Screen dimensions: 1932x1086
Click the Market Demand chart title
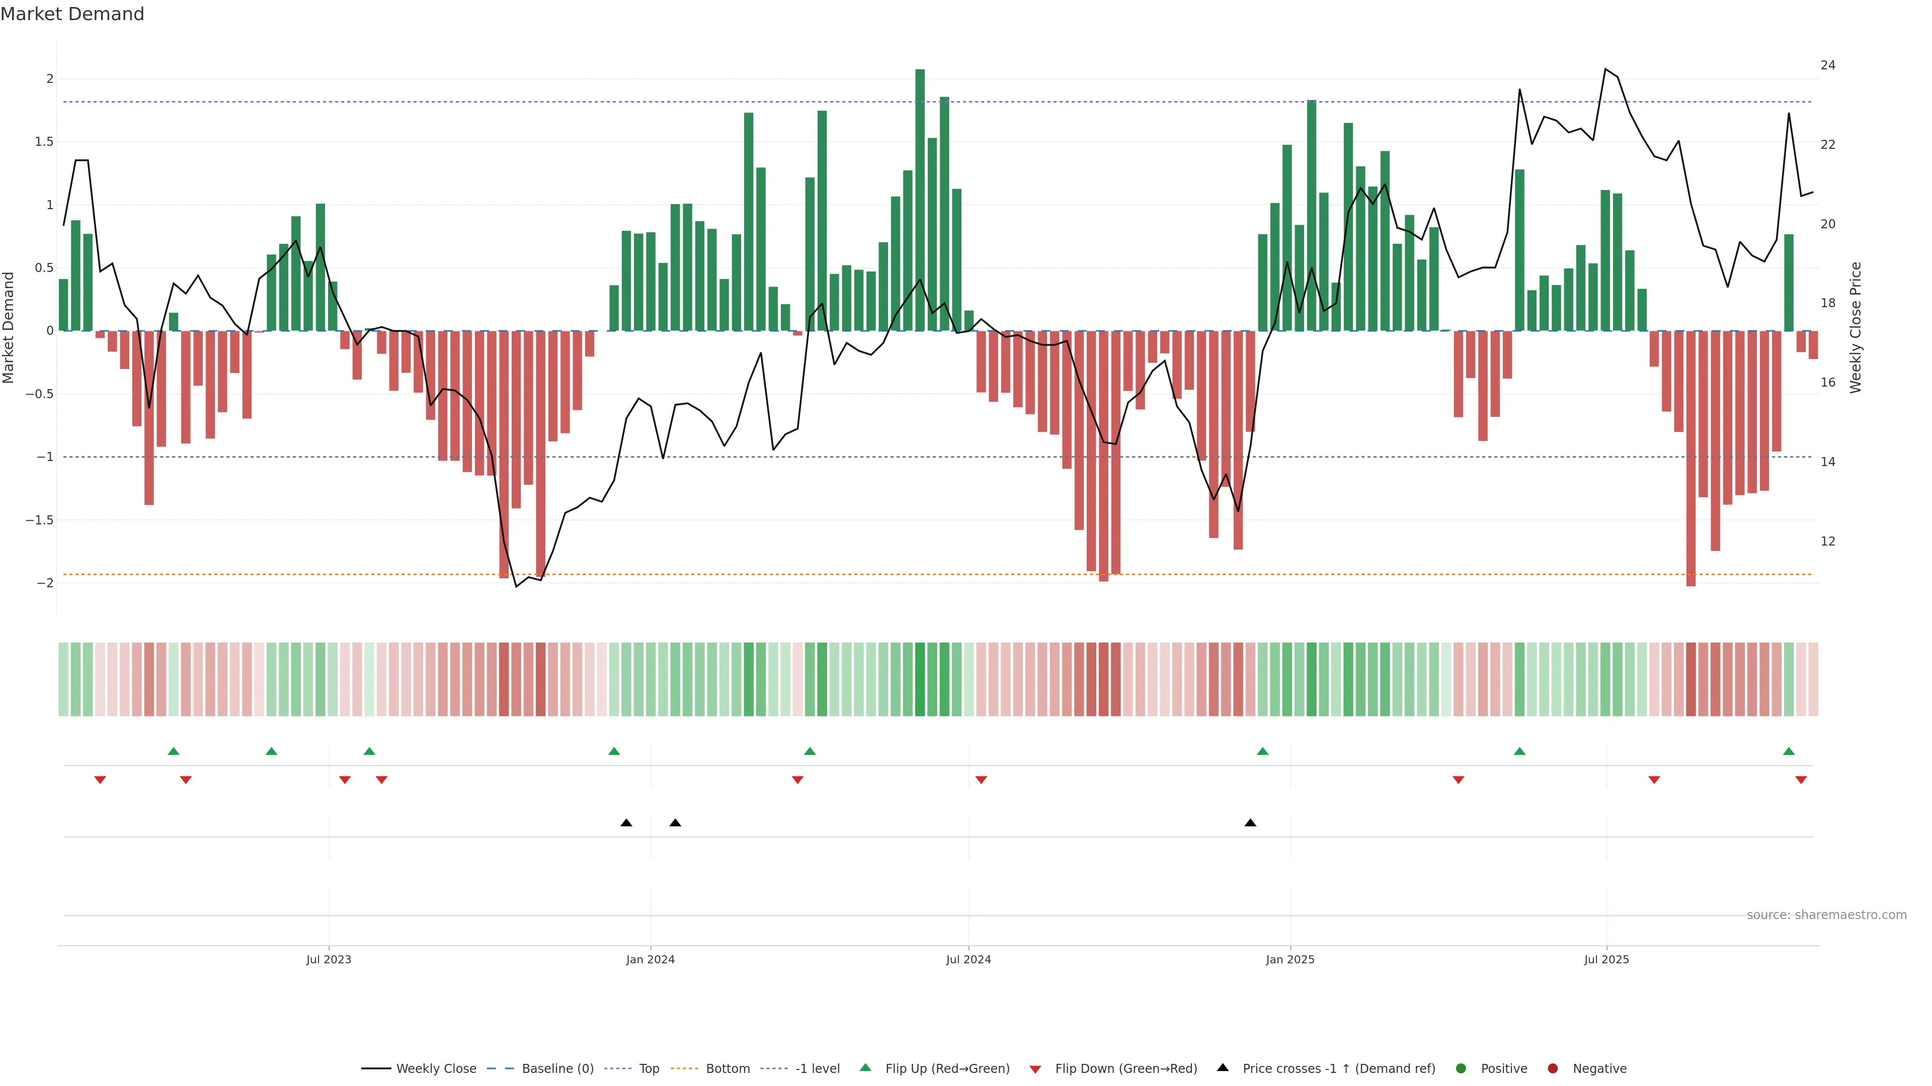(x=72, y=14)
